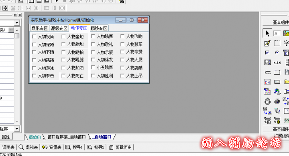Image resolution: width=289 pixels, height=156 pixels.
Task: Select the printer component icon
Action: coord(277,101)
